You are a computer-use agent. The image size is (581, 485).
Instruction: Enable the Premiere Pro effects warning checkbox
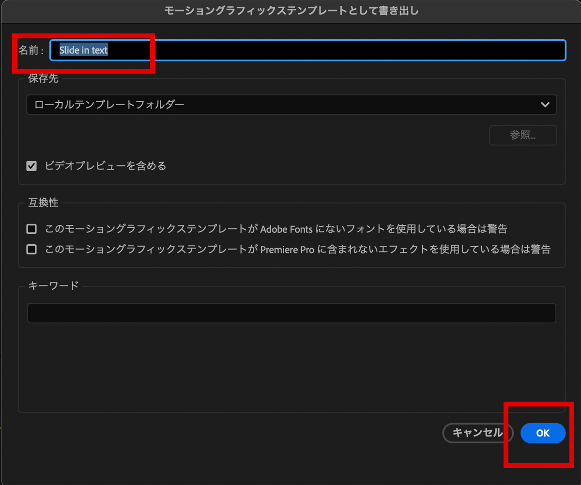(31, 250)
